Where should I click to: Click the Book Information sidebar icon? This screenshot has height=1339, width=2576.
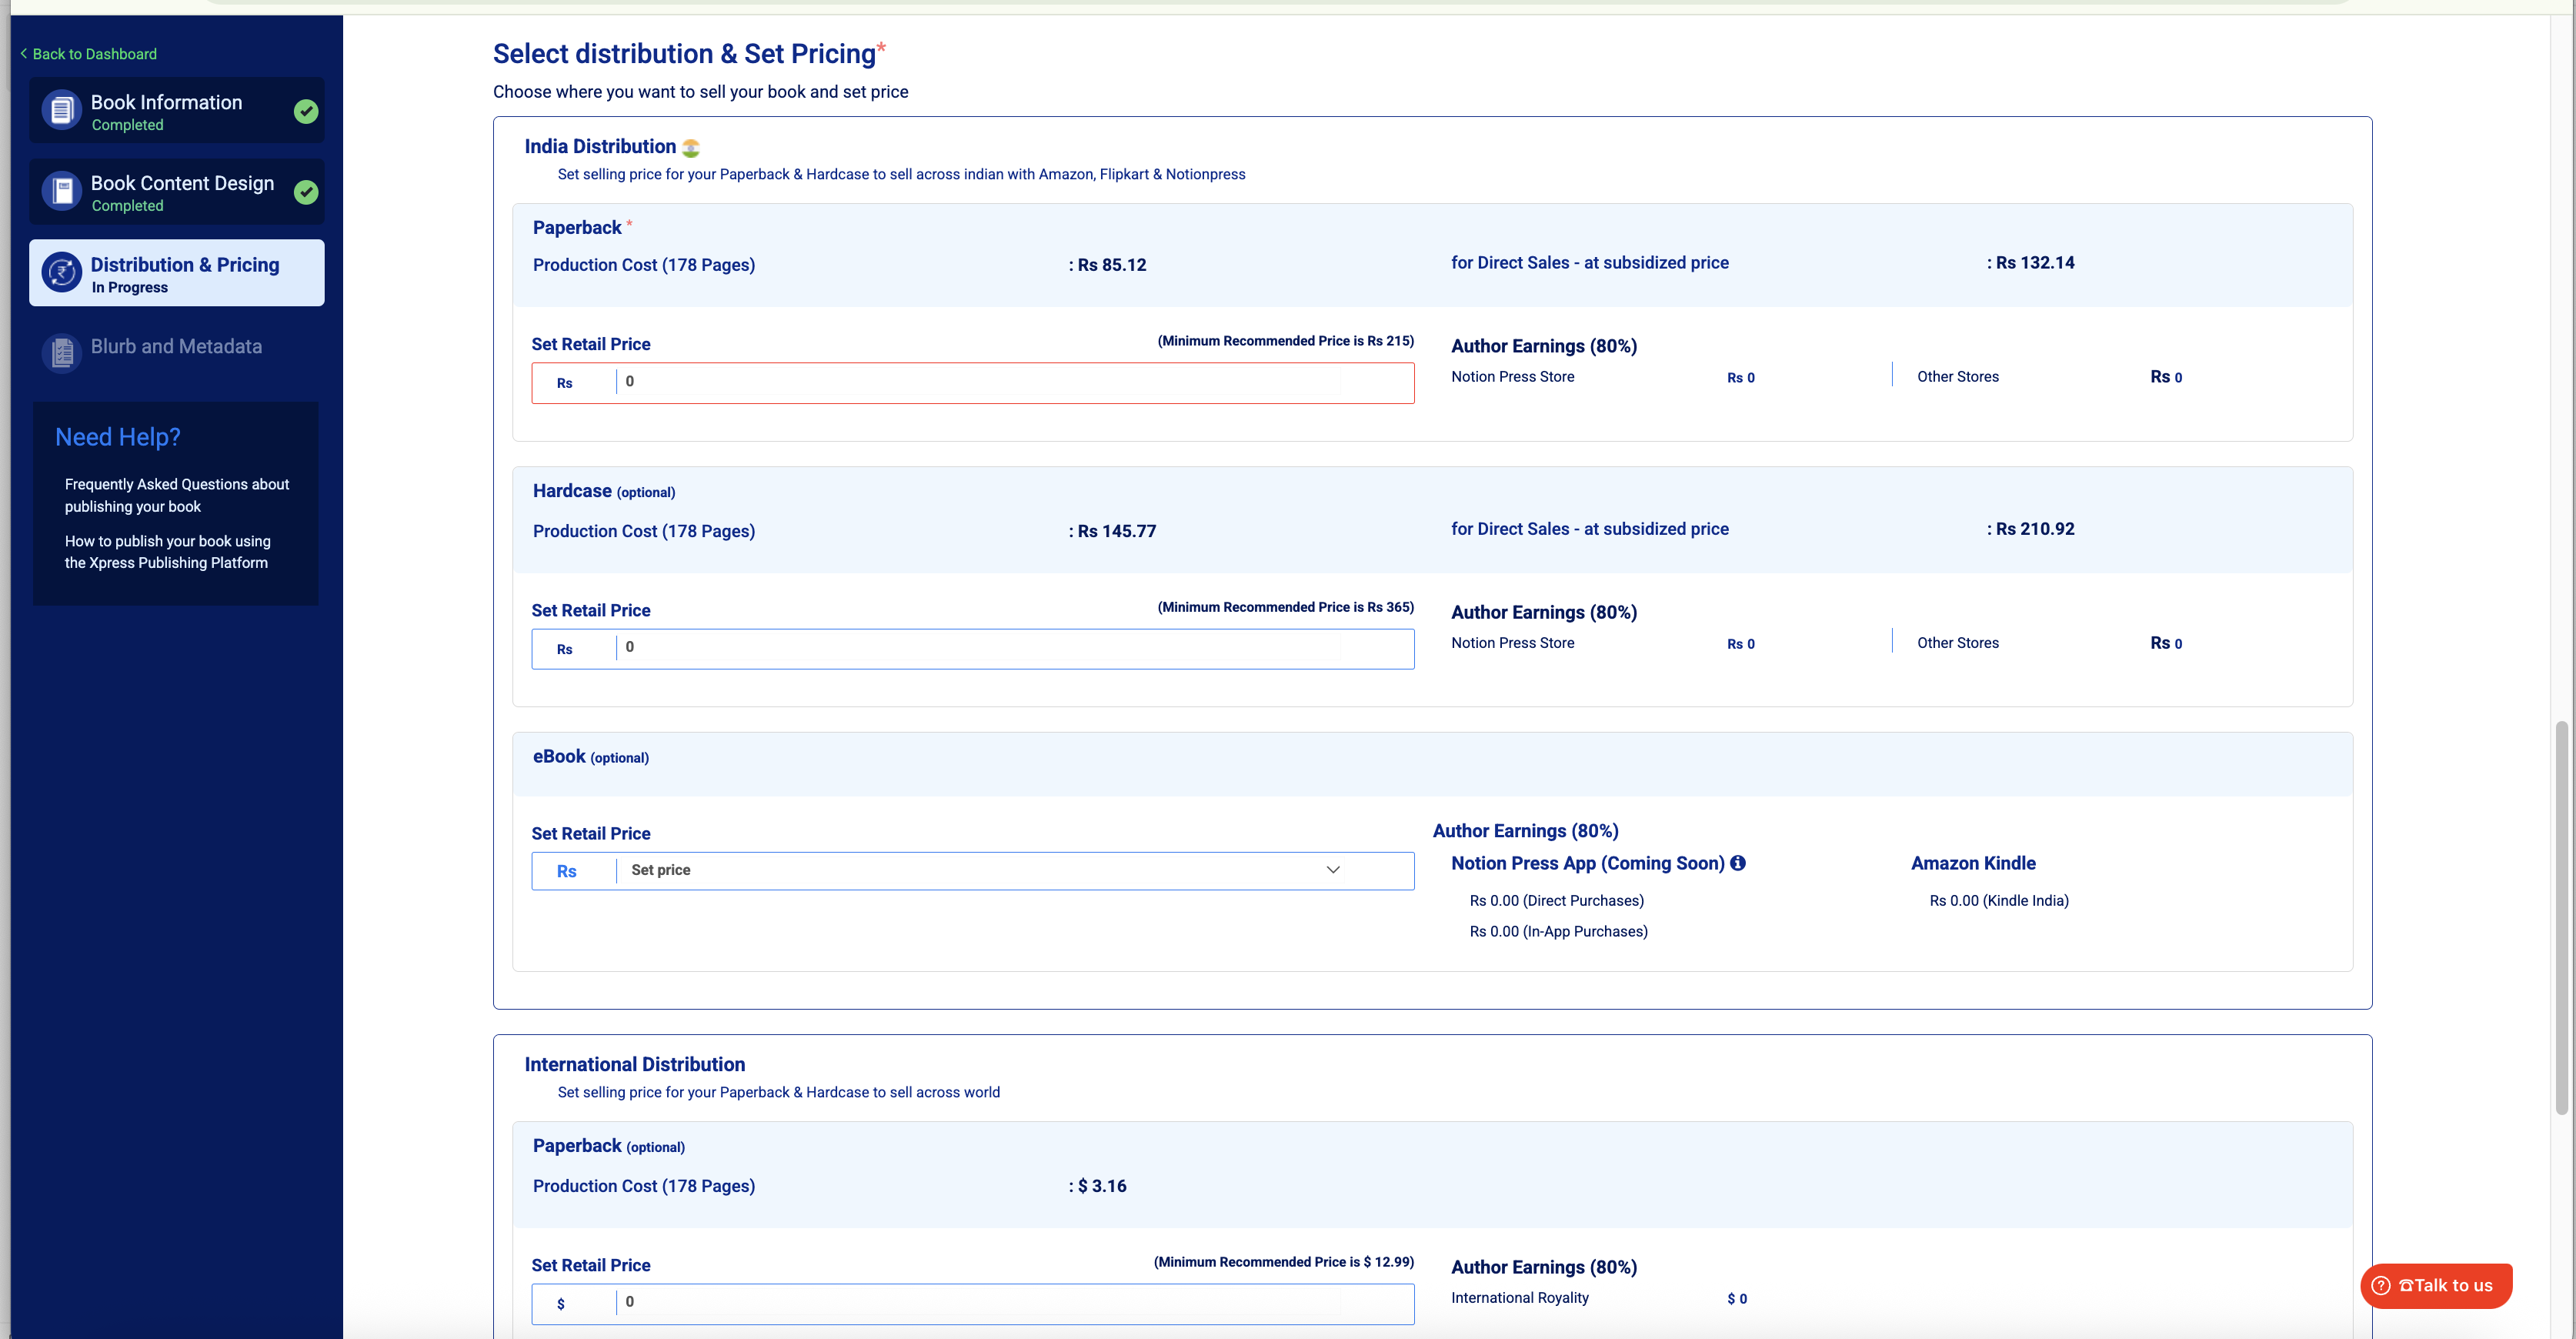[x=62, y=111]
